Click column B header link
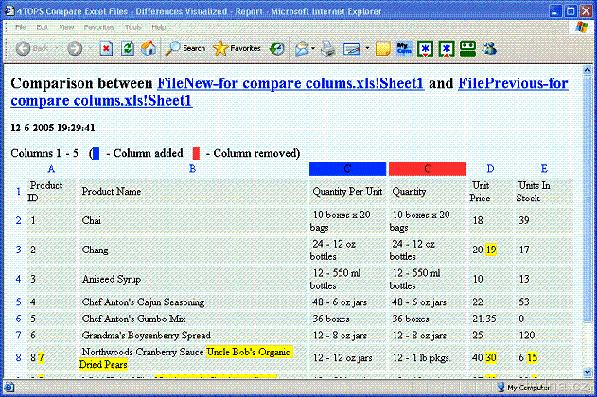597x397 pixels. pos(193,169)
